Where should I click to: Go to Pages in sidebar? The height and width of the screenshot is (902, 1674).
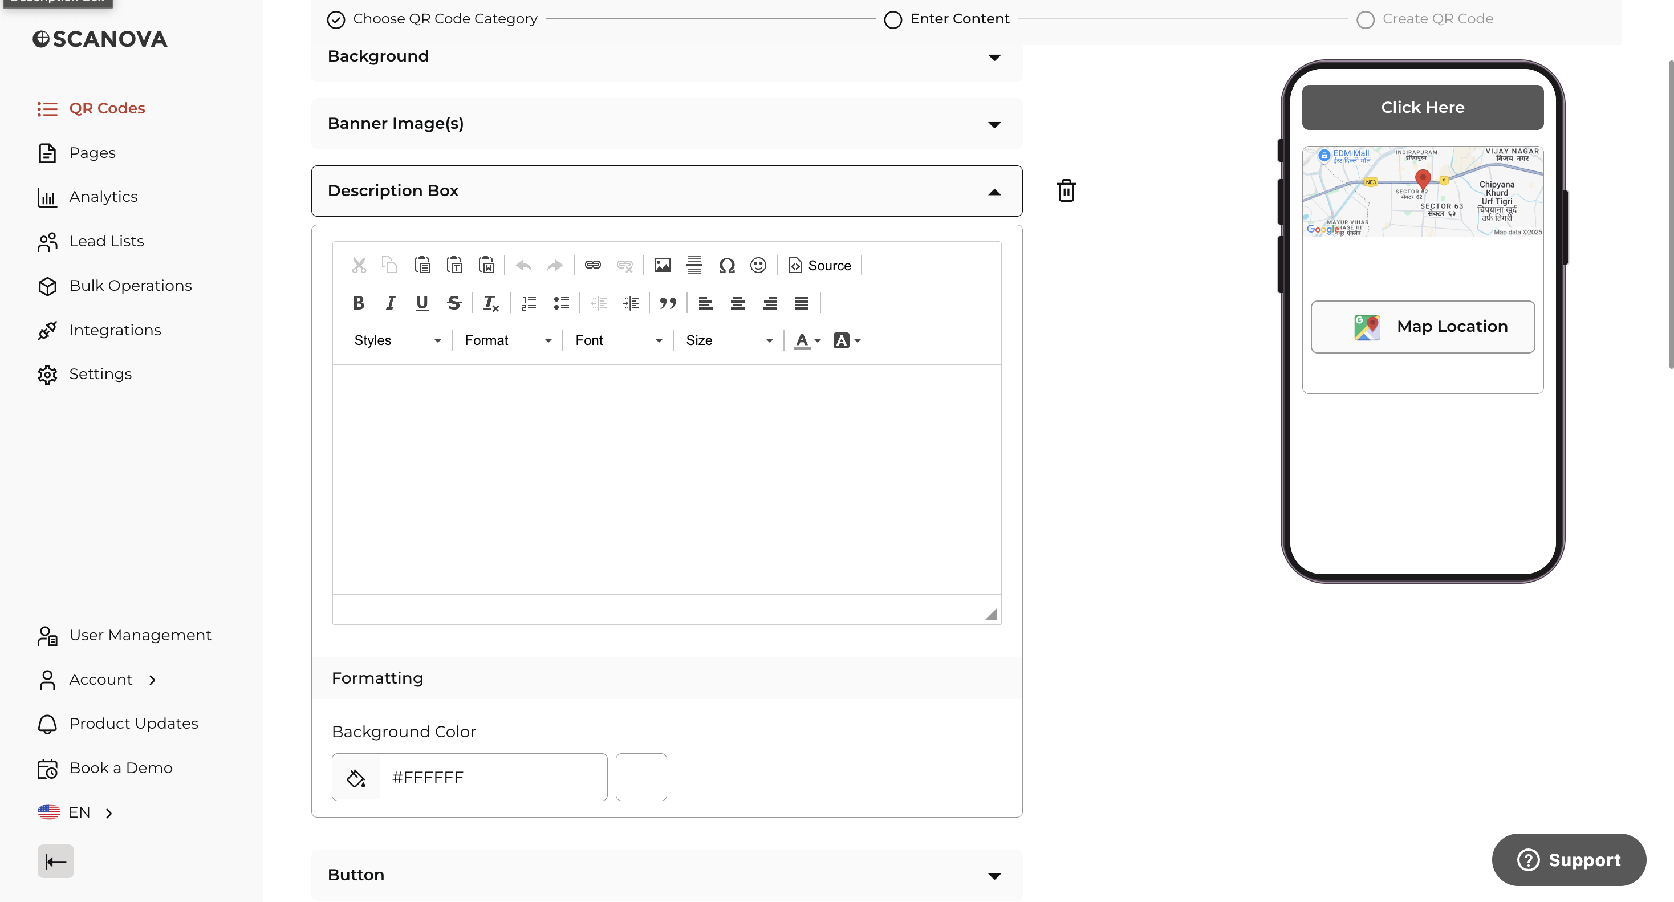pyautogui.click(x=76, y=153)
